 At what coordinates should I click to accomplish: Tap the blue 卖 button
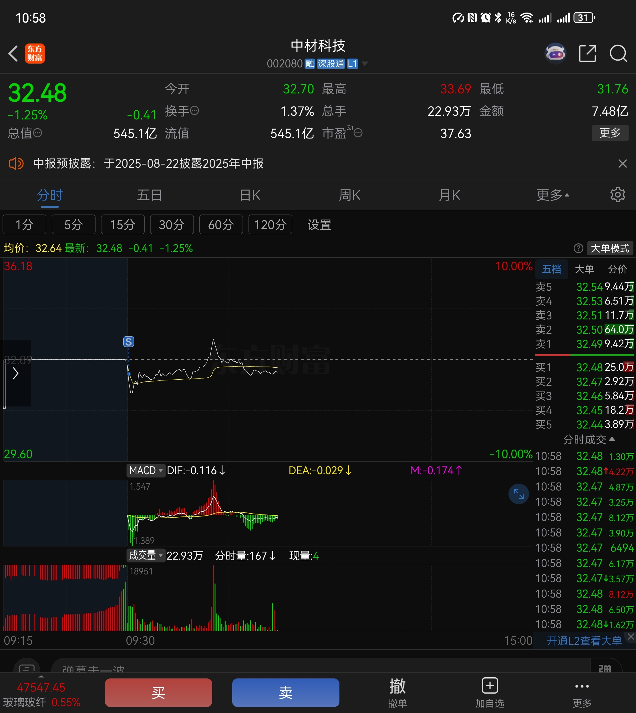tap(285, 692)
